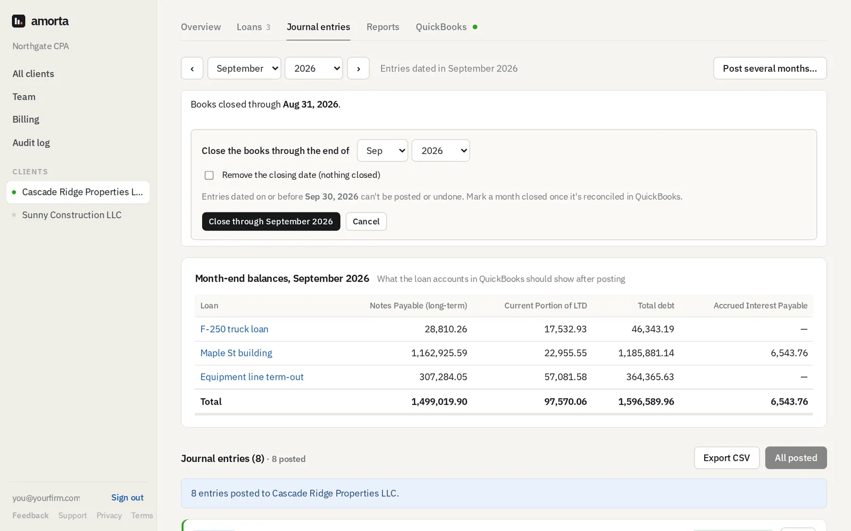851x531 pixels.
Task: Open Maple St building loan
Action: [236, 353]
